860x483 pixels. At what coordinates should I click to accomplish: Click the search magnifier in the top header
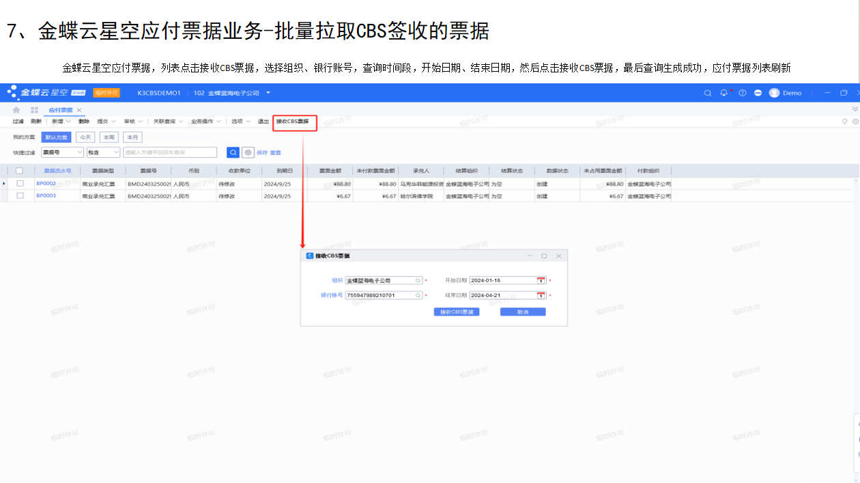point(708,93)
